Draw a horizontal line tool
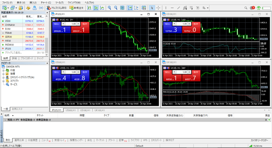Viewport: 272px width, 148px height. (x=172, y=8)
